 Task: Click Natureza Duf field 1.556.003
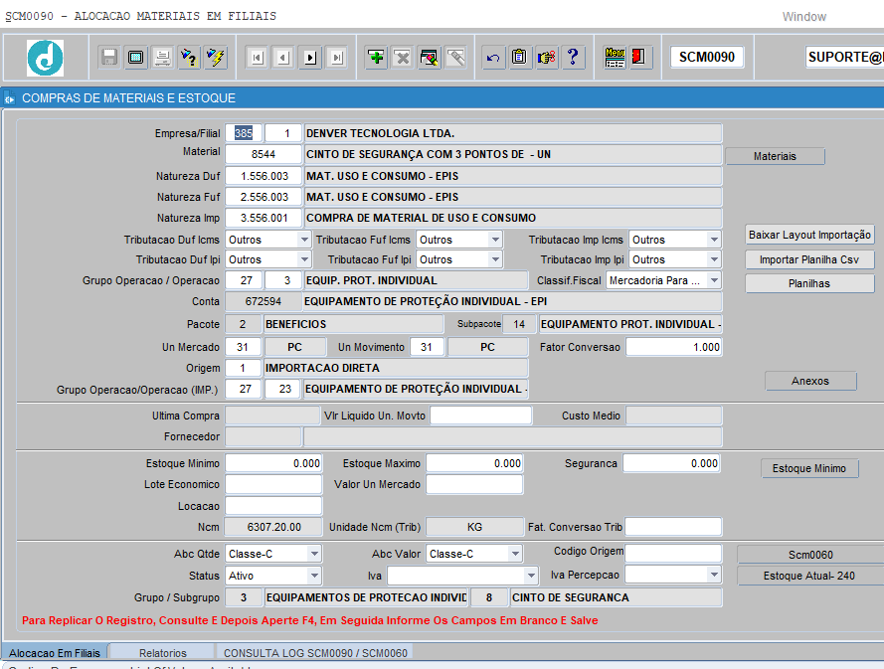tap(264, 176)
